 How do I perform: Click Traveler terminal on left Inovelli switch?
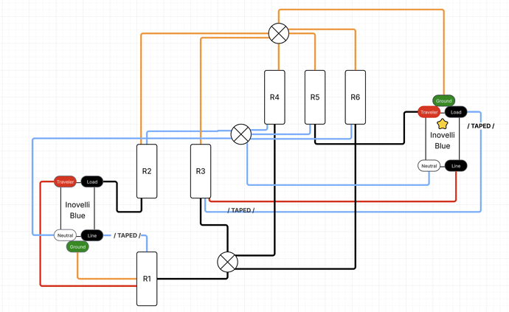coord(65,181)
